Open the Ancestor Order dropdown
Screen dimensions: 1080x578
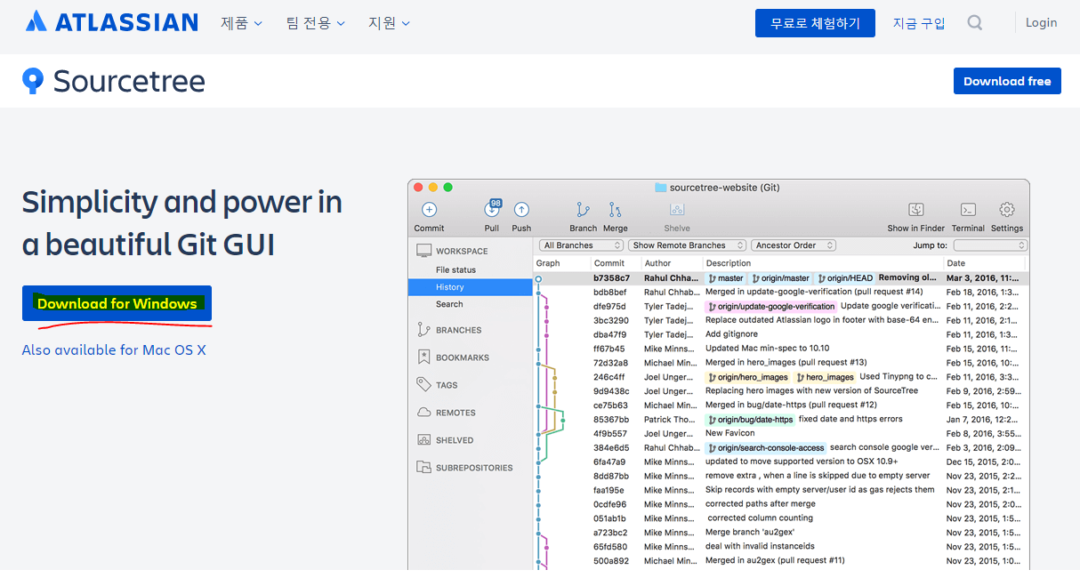pos(794,245)
